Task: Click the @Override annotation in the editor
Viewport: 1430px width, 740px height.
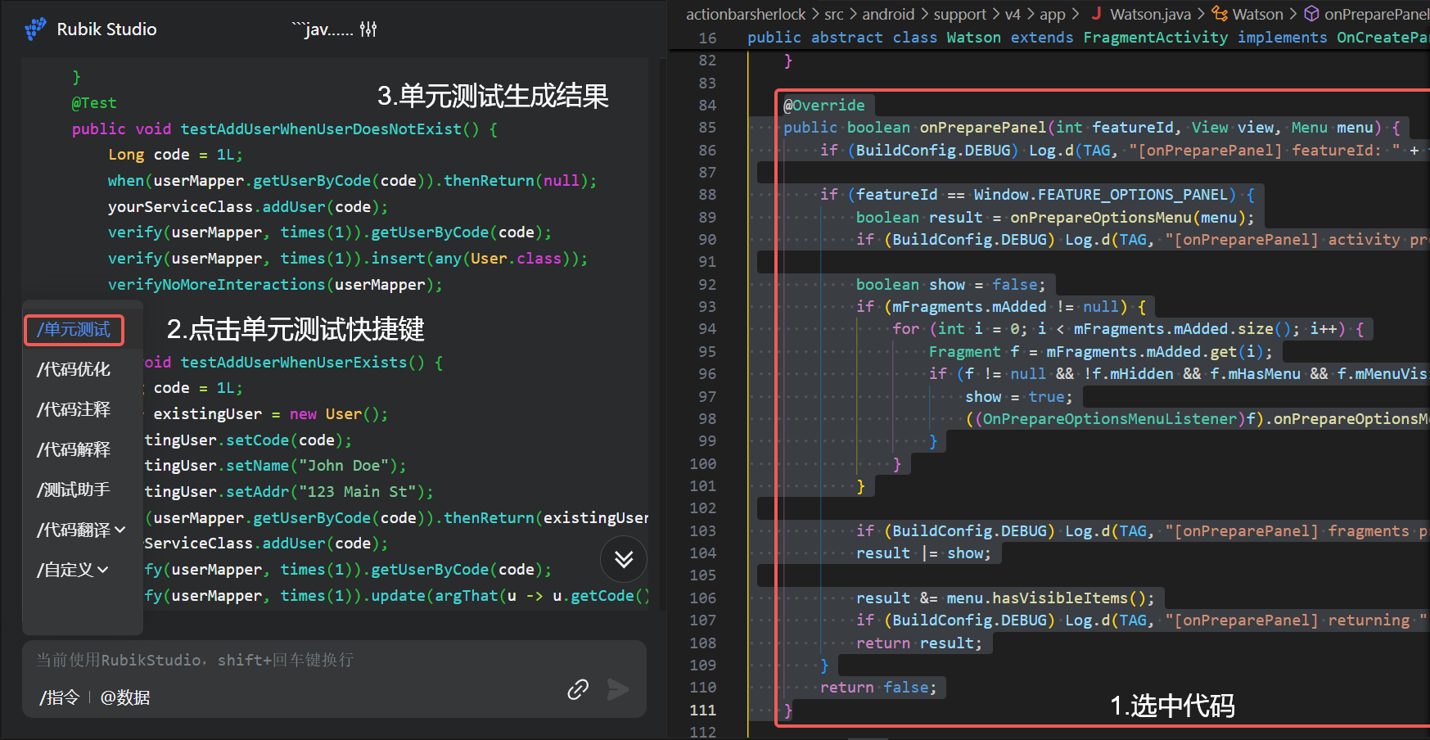Action: [x=824, y=105]
